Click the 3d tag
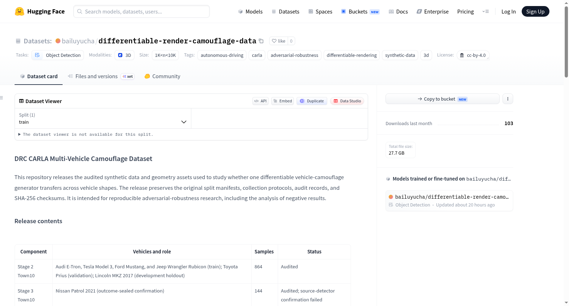The height and width of the screenshot is (306, 569). coord(426,55)
